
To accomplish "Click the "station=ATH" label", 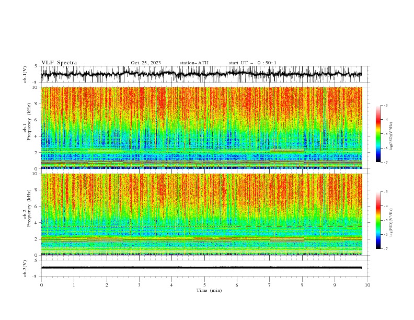I will tap(194, 63).
